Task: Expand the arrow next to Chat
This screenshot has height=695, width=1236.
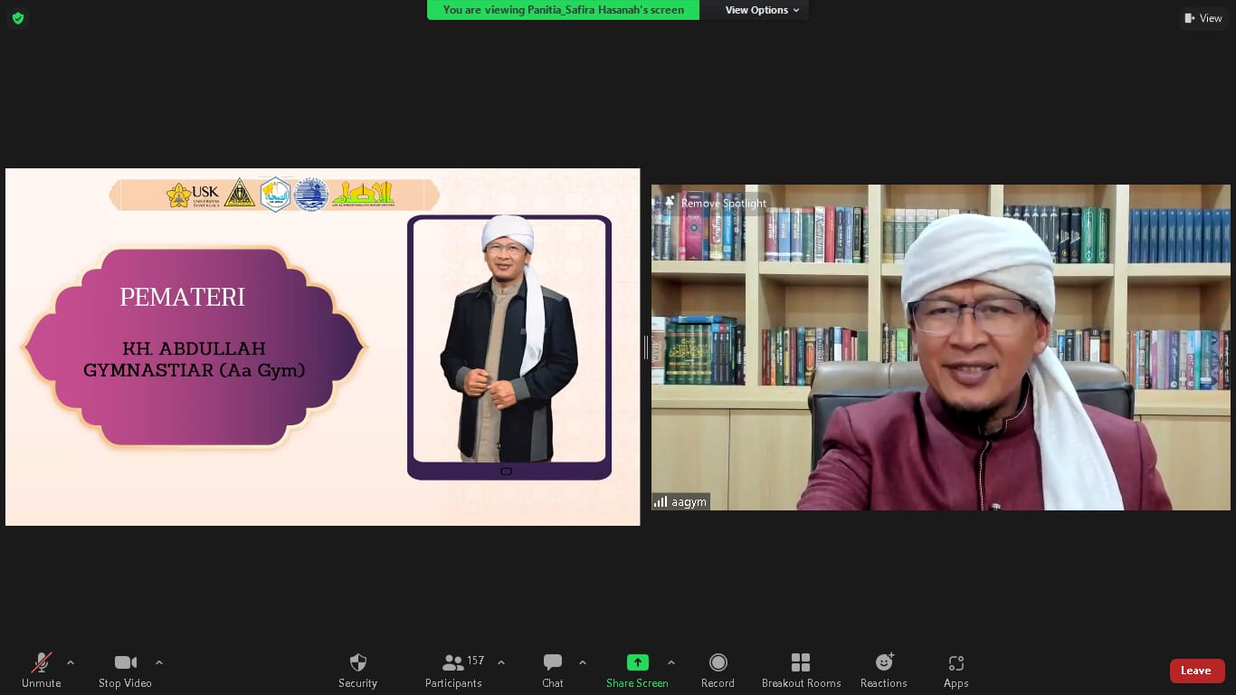Action: point(582,662)
